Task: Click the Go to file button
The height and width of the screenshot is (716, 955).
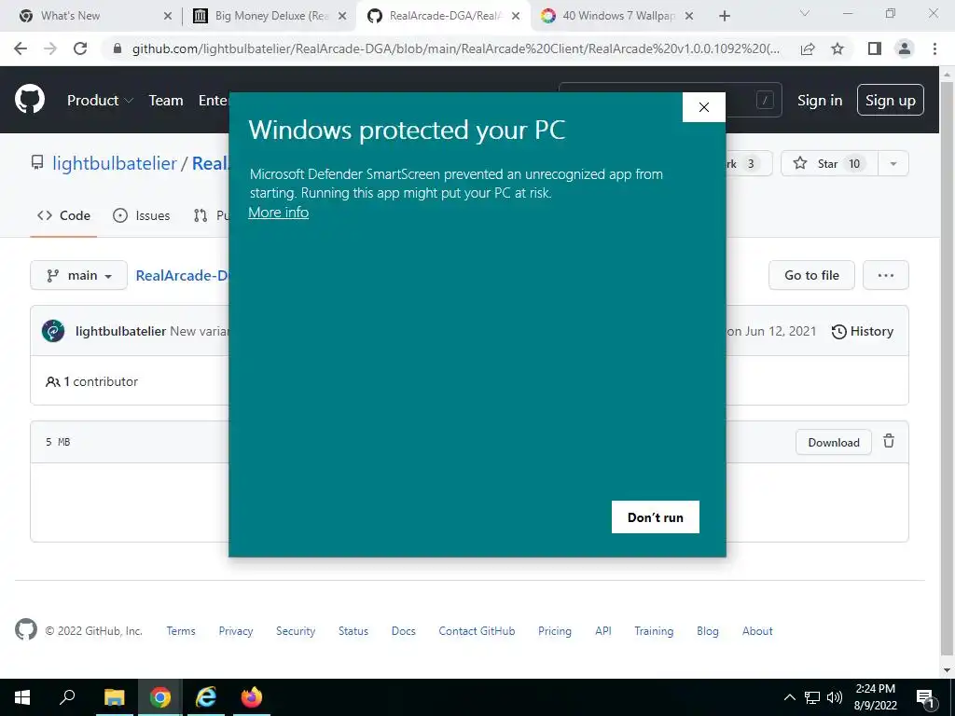Action: click(x=811, y=275)
